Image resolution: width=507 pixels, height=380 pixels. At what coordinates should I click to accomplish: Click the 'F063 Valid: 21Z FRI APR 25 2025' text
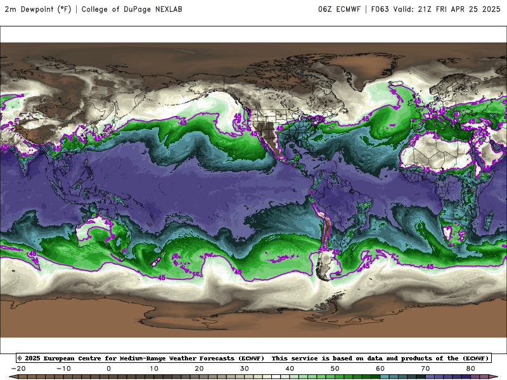tap(435, 9)
